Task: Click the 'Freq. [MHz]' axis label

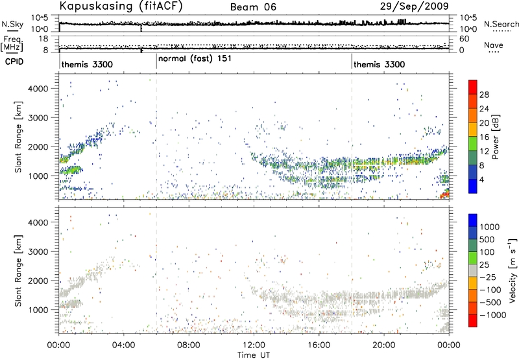Action: (x=12, y=43)
